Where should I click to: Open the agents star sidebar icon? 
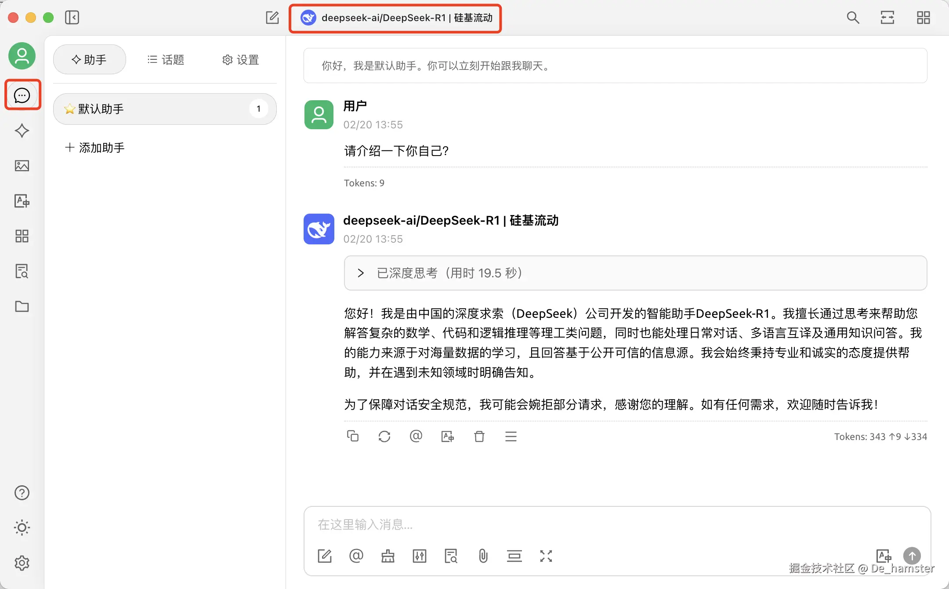pyautogui.click(x=22, y=131)
